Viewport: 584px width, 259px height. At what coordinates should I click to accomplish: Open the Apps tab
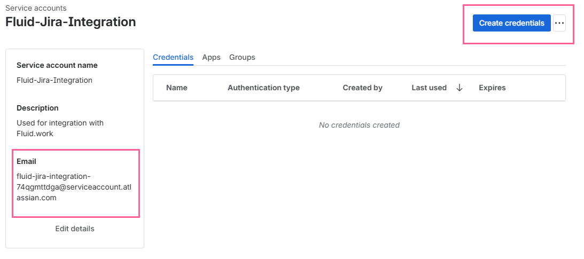pos(211,57)
